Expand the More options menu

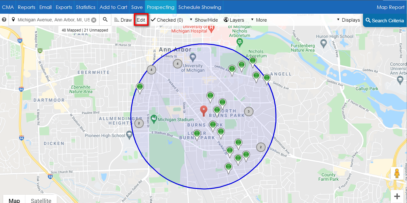259,20
